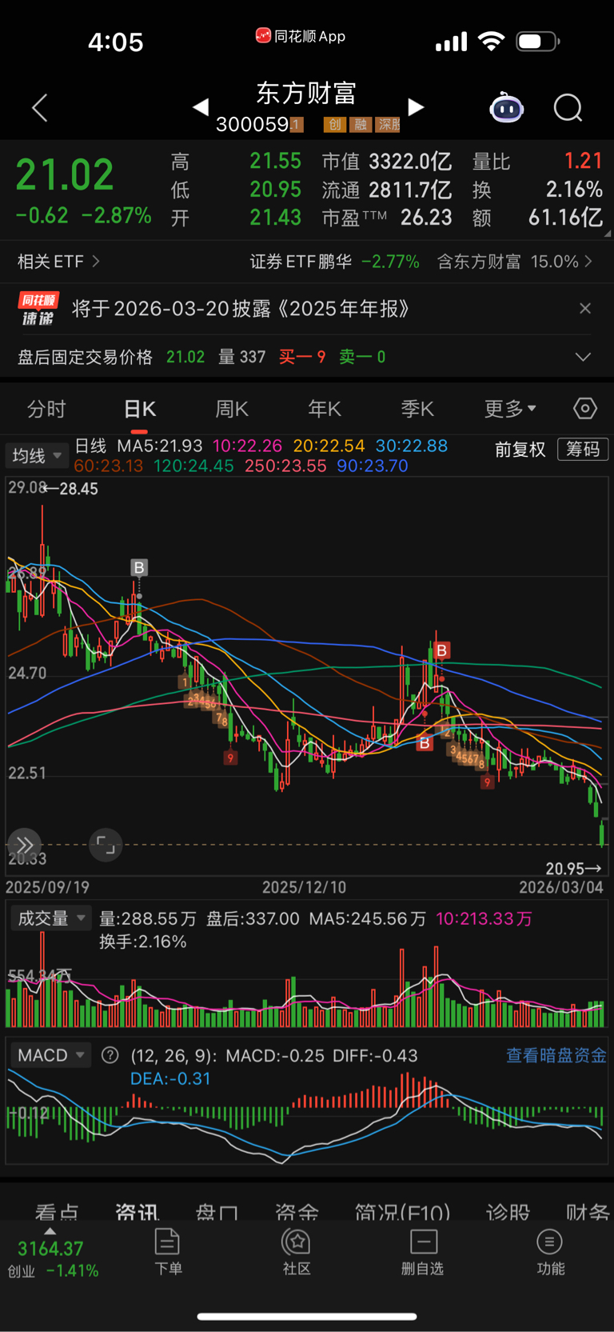Select the 日K tab
Viewport: 614px width, 1332px height.
[x=139, y=409]
